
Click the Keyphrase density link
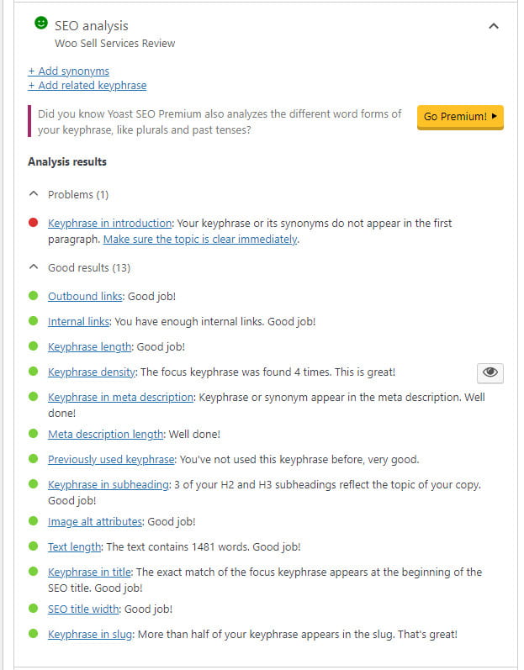point(92,372)
